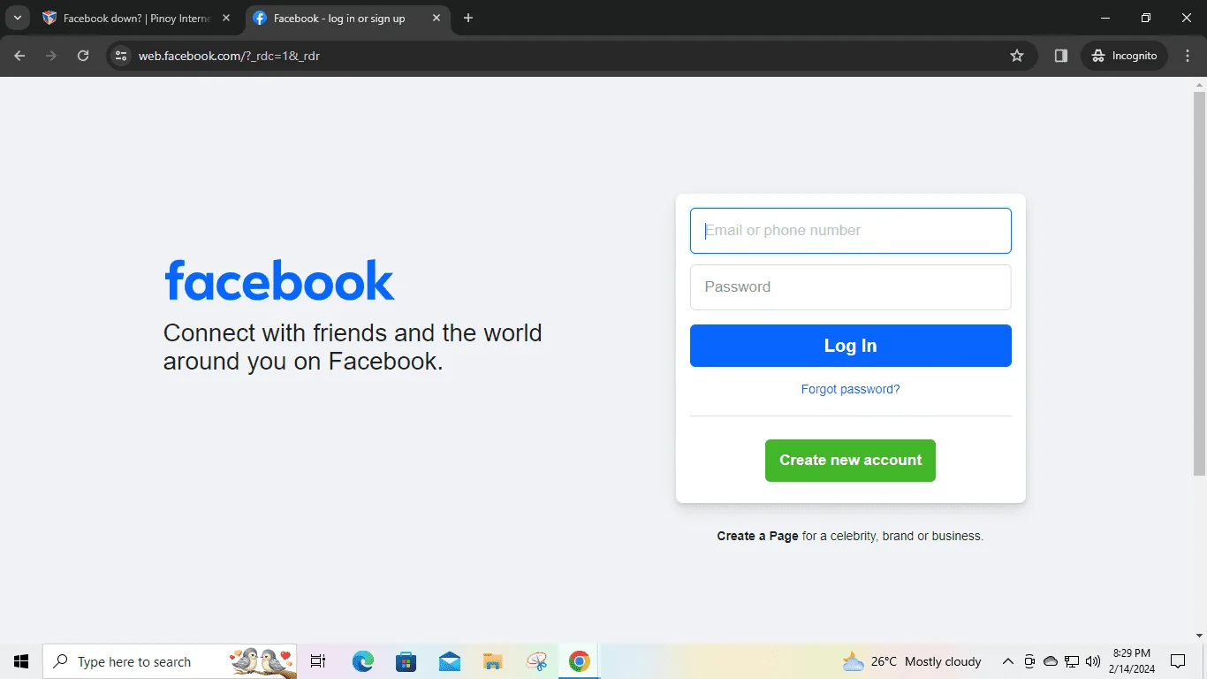Open the weather widget '26°C Mostly cloudy'
Screen dimensions: 1207x679
(912, 661)
